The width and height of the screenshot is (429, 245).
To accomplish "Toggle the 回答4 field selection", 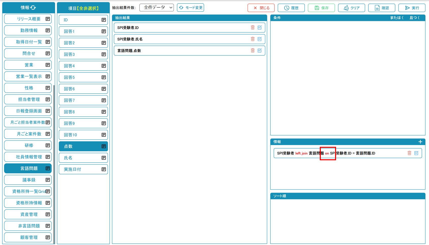I will (x=83, y=66).
